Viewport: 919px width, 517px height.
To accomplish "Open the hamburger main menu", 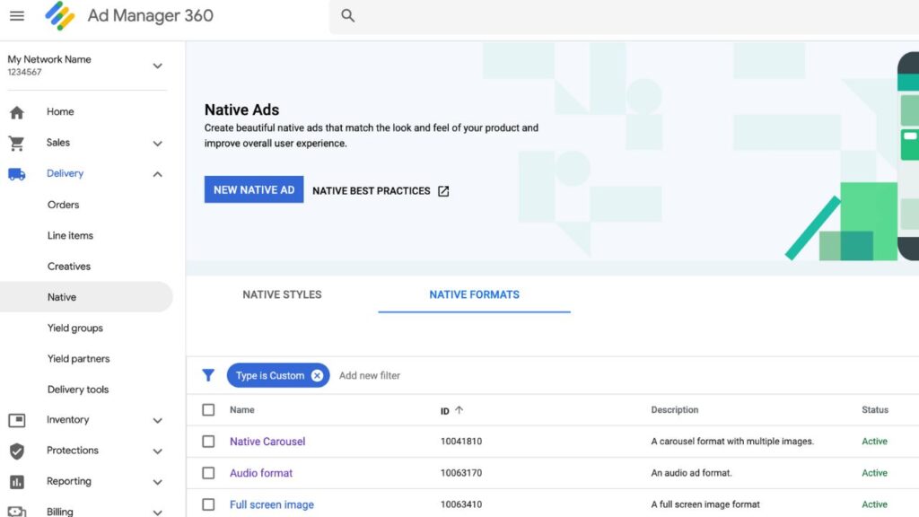I will [x=17, y=15].
